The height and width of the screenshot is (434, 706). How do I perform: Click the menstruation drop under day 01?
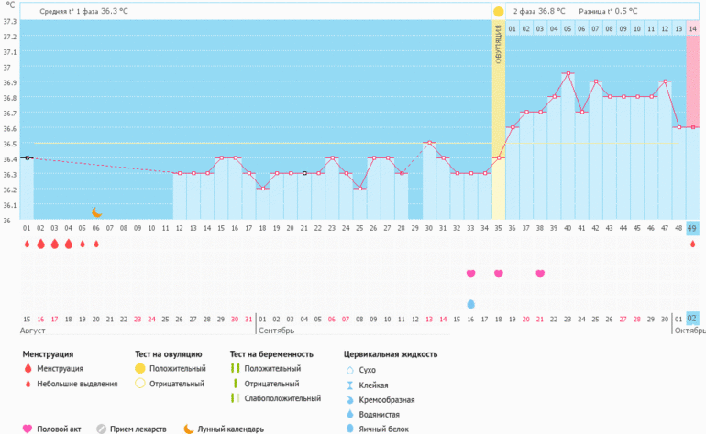(27, 244)
